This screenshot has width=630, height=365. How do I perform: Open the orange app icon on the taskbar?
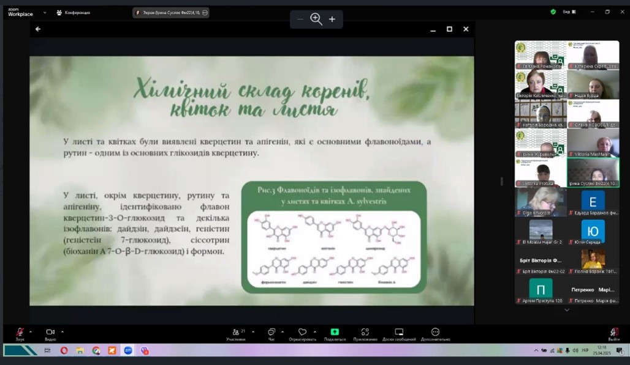click(112, 350)
